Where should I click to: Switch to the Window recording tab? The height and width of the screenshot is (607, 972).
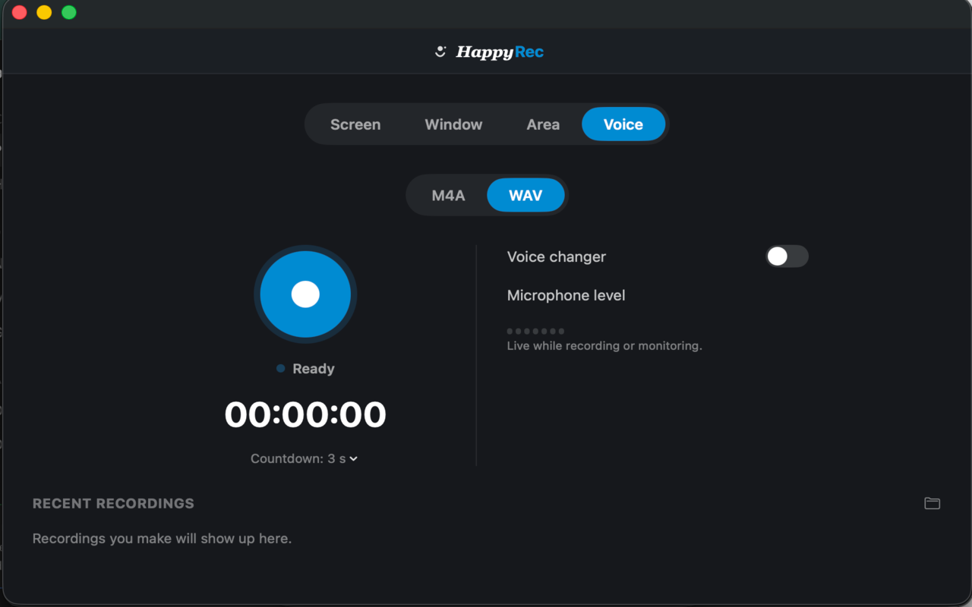coord(453,124)
